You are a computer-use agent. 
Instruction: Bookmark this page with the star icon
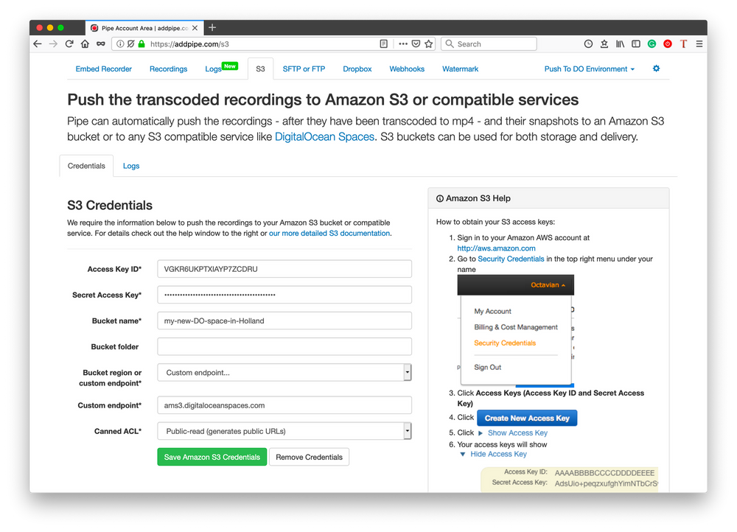click(429, 44)
